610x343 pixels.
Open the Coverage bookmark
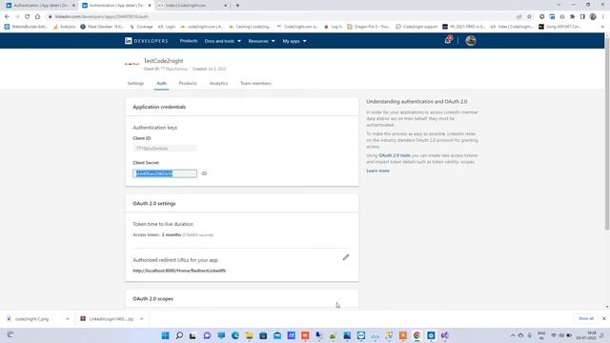(x=141, y=27)
